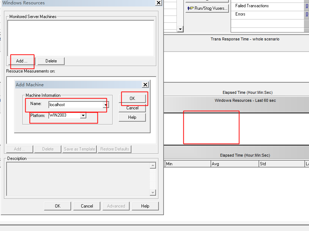Click Failed Transactions label
Viewport: 309px width, 231px height.
[x=252, y=6]
